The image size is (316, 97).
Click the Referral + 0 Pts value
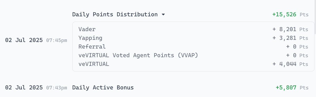tap(297, 47)
